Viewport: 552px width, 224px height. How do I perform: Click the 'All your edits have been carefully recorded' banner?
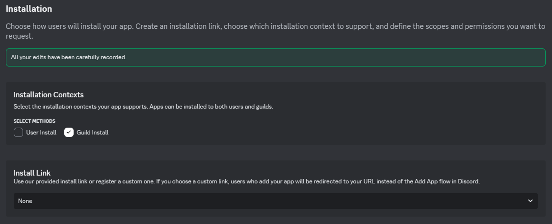click(x=275, y=57)
